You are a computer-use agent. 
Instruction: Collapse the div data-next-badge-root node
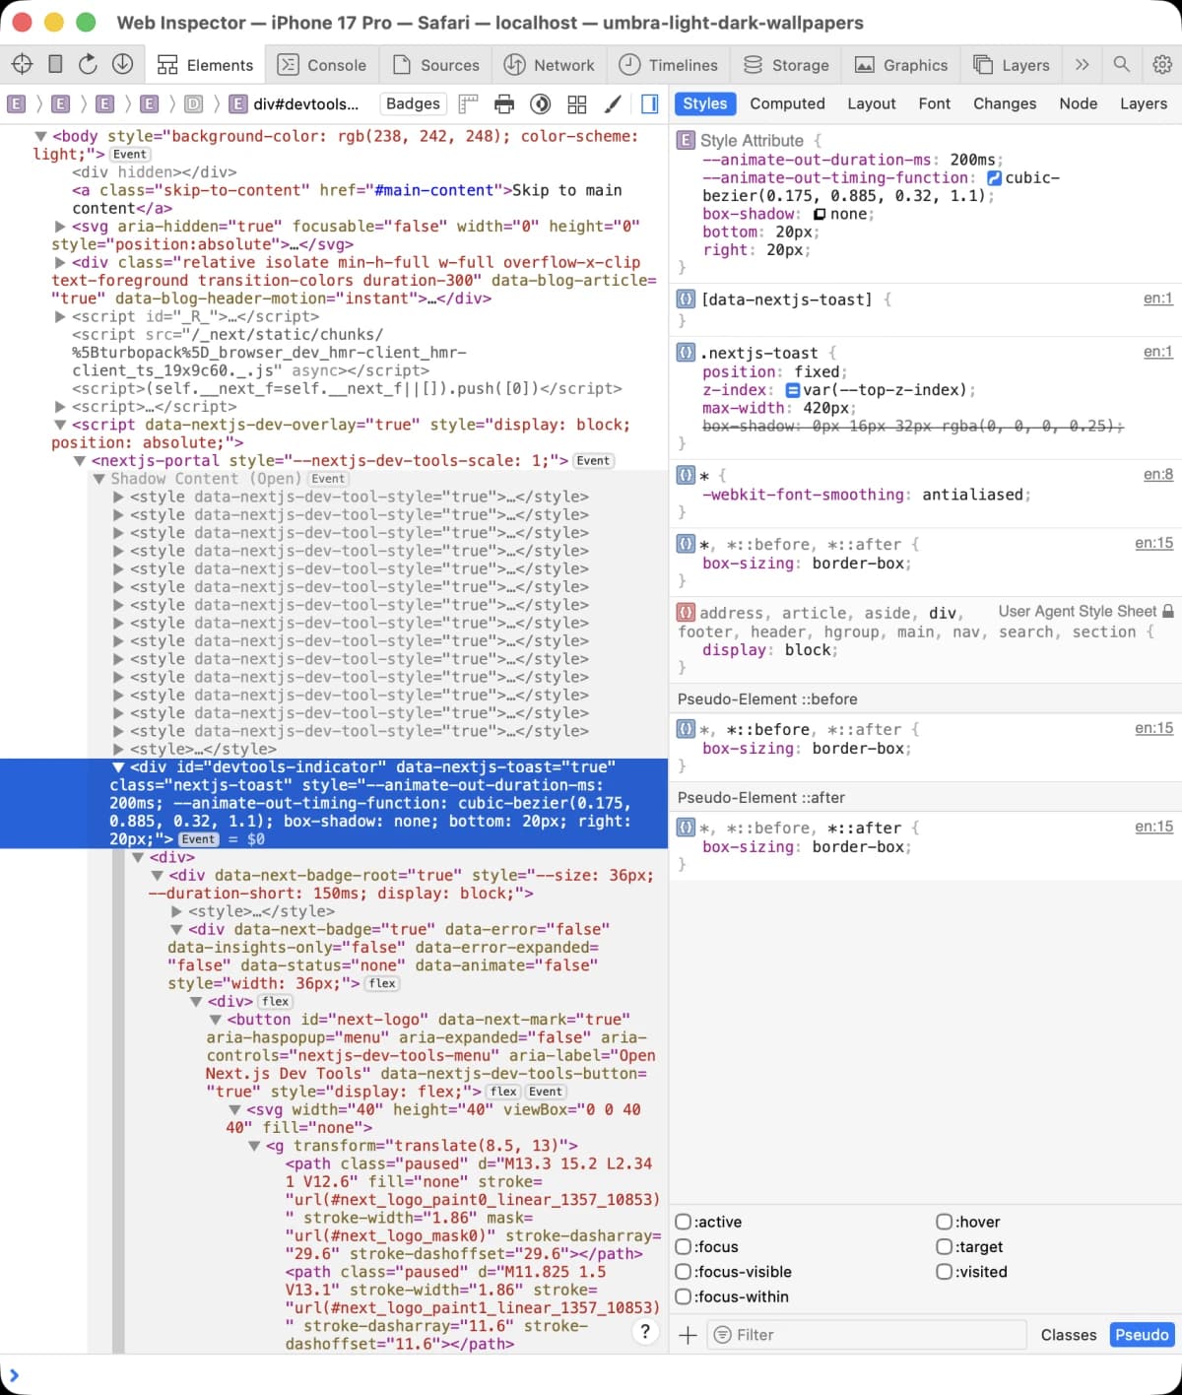pyautogui.click(x=157, y=876)
